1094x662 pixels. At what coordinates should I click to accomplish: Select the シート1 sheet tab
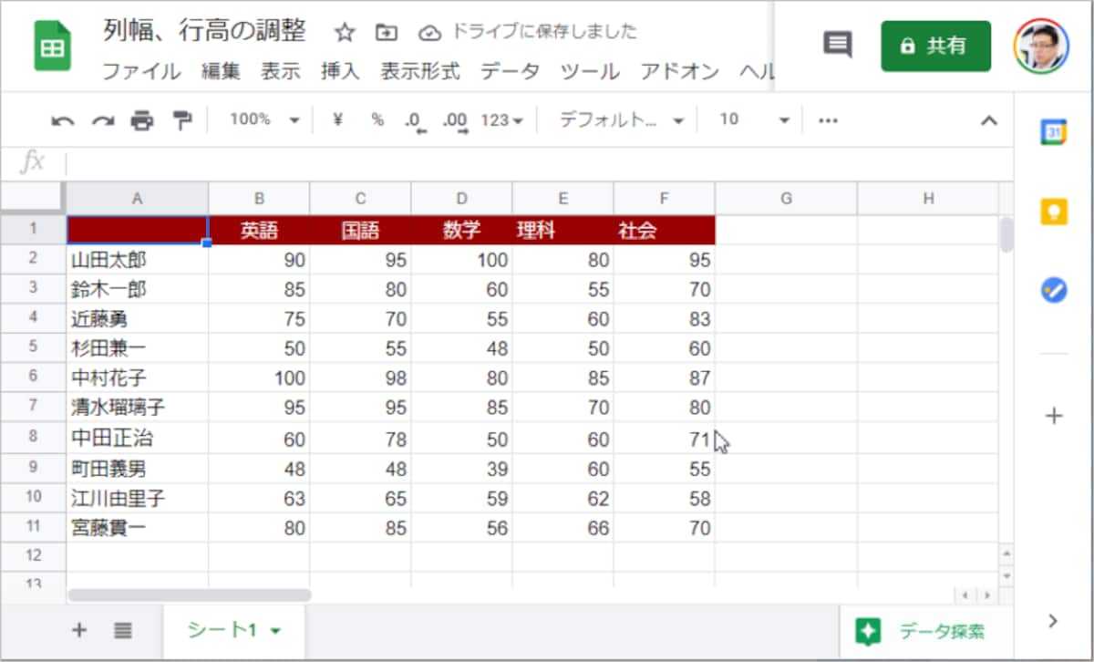pos(233,629)
